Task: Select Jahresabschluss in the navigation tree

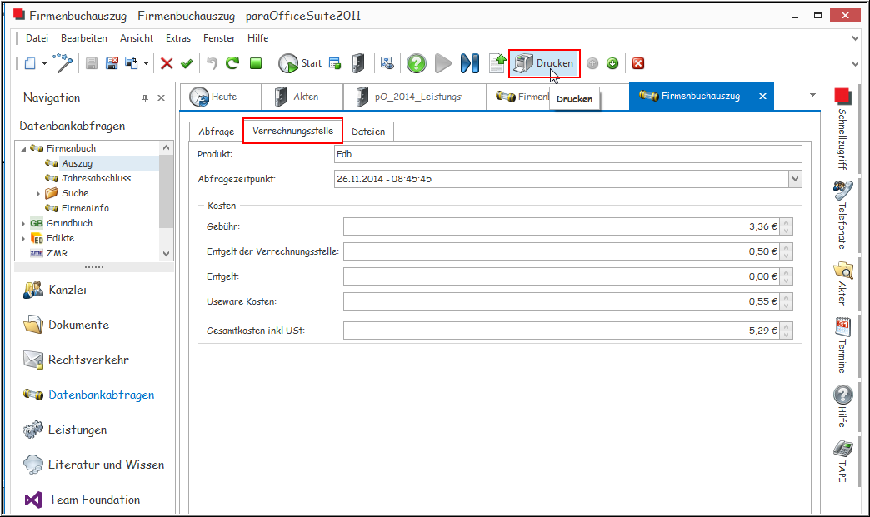Action: pyautogui.click(x=96, y=178)
